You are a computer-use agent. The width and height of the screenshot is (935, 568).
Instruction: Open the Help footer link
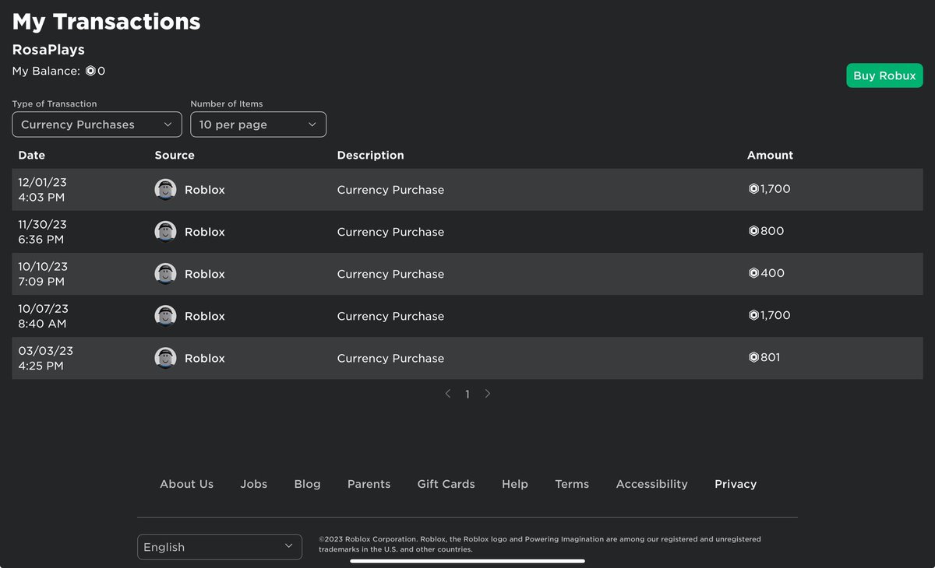click(515, 484)
